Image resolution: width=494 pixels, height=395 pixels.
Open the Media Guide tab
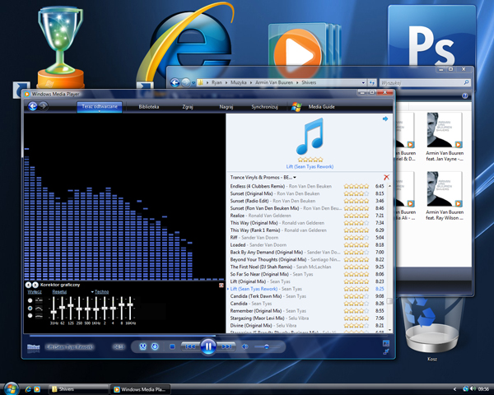point(321,107)
